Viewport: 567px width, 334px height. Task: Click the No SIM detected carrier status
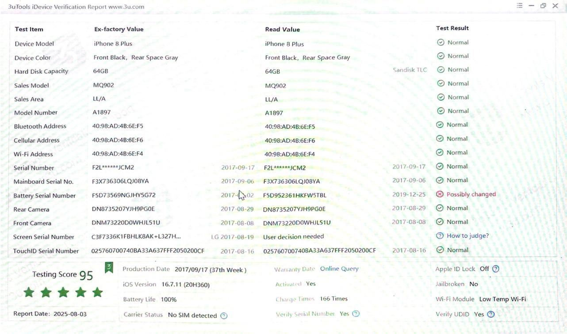tap(192, 315)
